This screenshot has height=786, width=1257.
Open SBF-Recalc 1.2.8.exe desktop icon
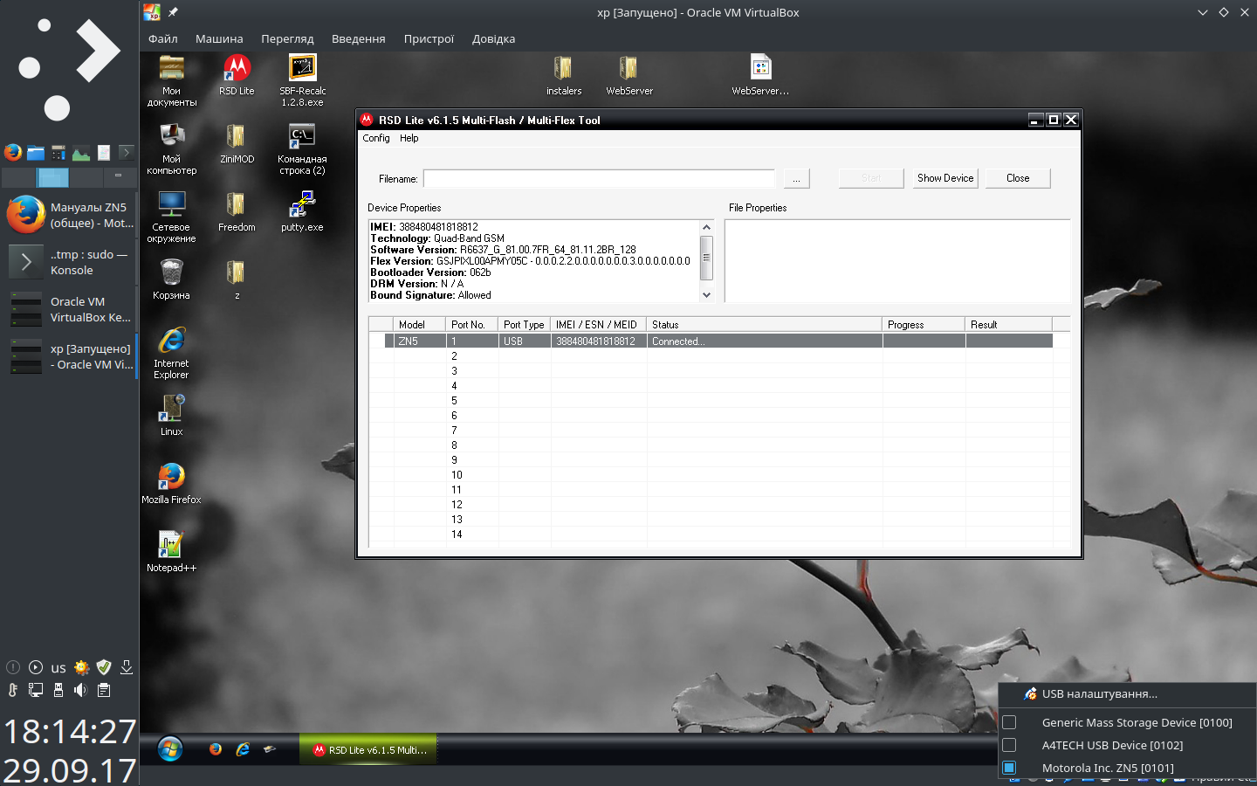click(302, 80)
